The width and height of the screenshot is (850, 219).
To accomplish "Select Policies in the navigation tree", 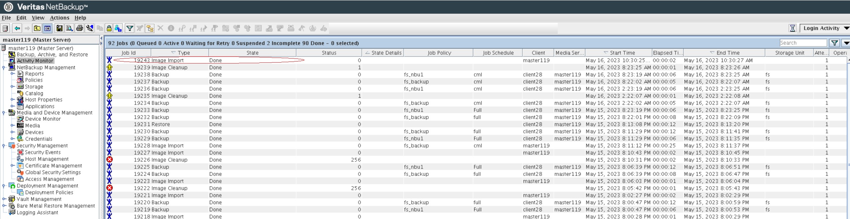I will click(x=34, y=80).
